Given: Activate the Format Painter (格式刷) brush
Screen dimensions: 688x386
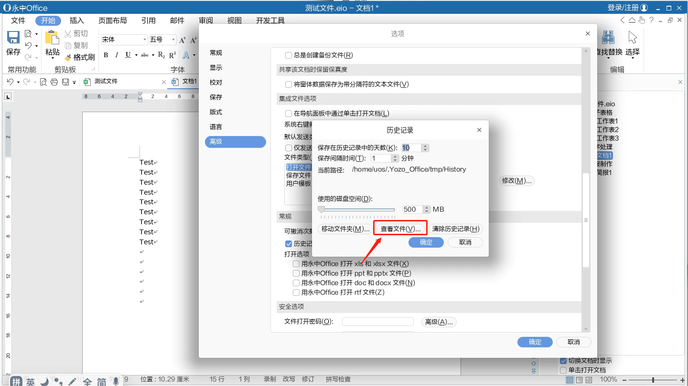Looking at the screenshot, I should coord(68,57).
